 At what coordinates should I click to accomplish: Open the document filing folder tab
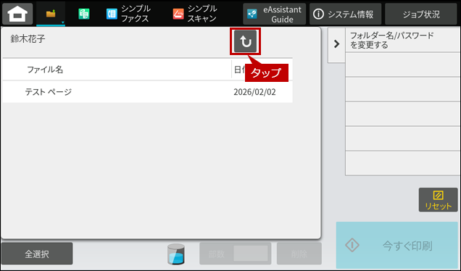tap(51, 14)
